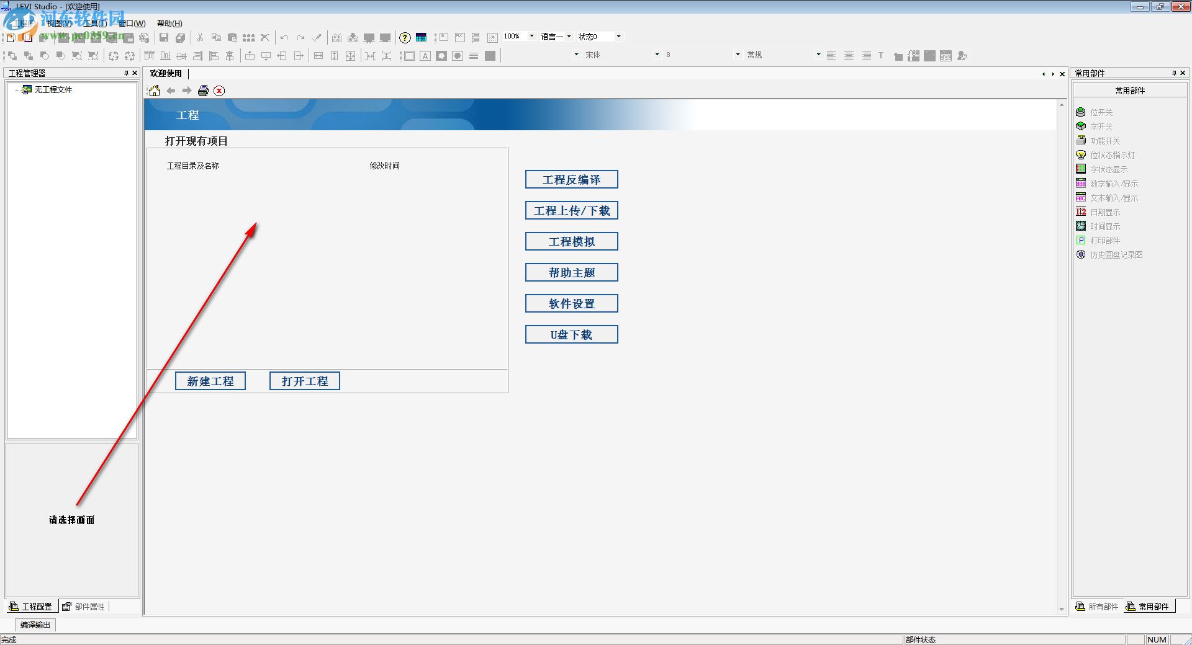Close the 工程管理器 panel
This screenshot has height=645, width=1192.
(135, 73)
